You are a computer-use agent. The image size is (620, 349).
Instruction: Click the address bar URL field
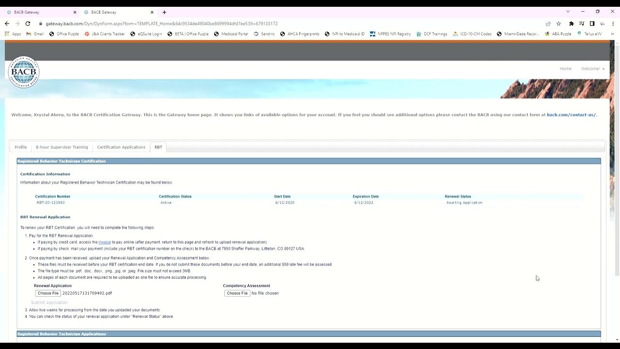click(x=291, y=23)
